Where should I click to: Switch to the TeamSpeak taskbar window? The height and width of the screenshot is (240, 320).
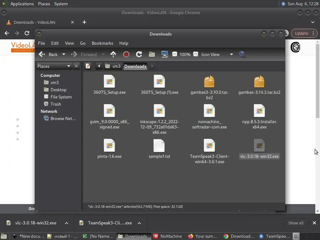pos(274,236)
